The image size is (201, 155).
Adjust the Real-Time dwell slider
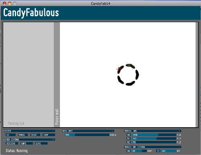[87, 135]
